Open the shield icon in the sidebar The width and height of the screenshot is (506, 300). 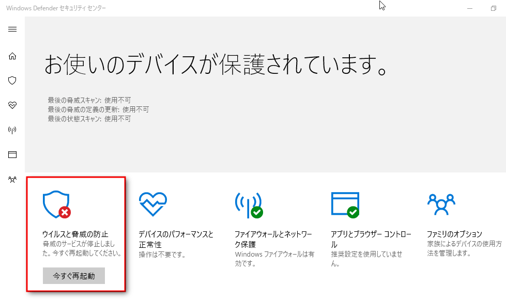(12, 81)
